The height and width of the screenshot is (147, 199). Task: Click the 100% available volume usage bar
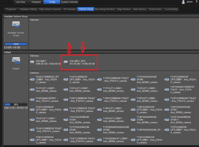click(x=16, y=44)
